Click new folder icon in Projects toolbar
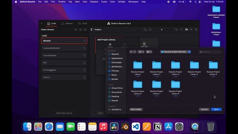238x134 pixels. (150, 29)
